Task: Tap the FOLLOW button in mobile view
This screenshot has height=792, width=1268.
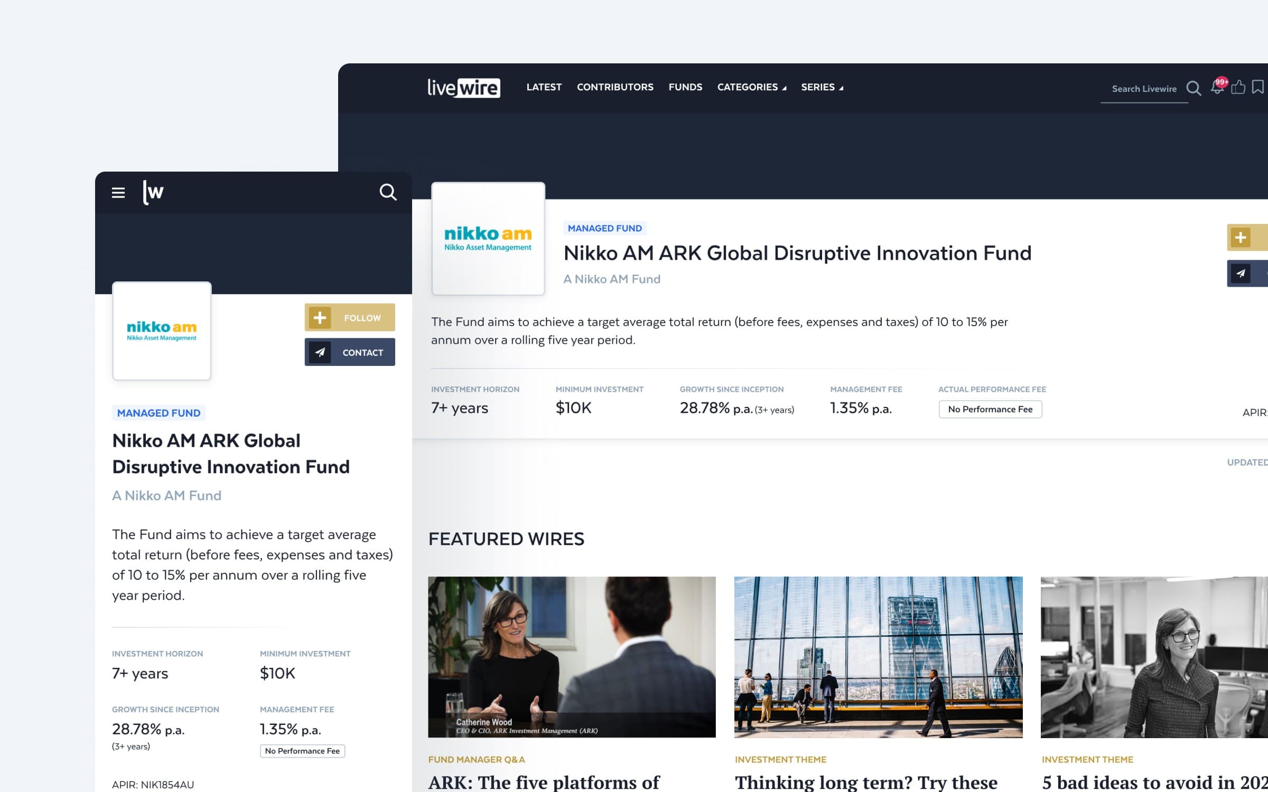Action: pyautogui.click(x=350, y=317)
